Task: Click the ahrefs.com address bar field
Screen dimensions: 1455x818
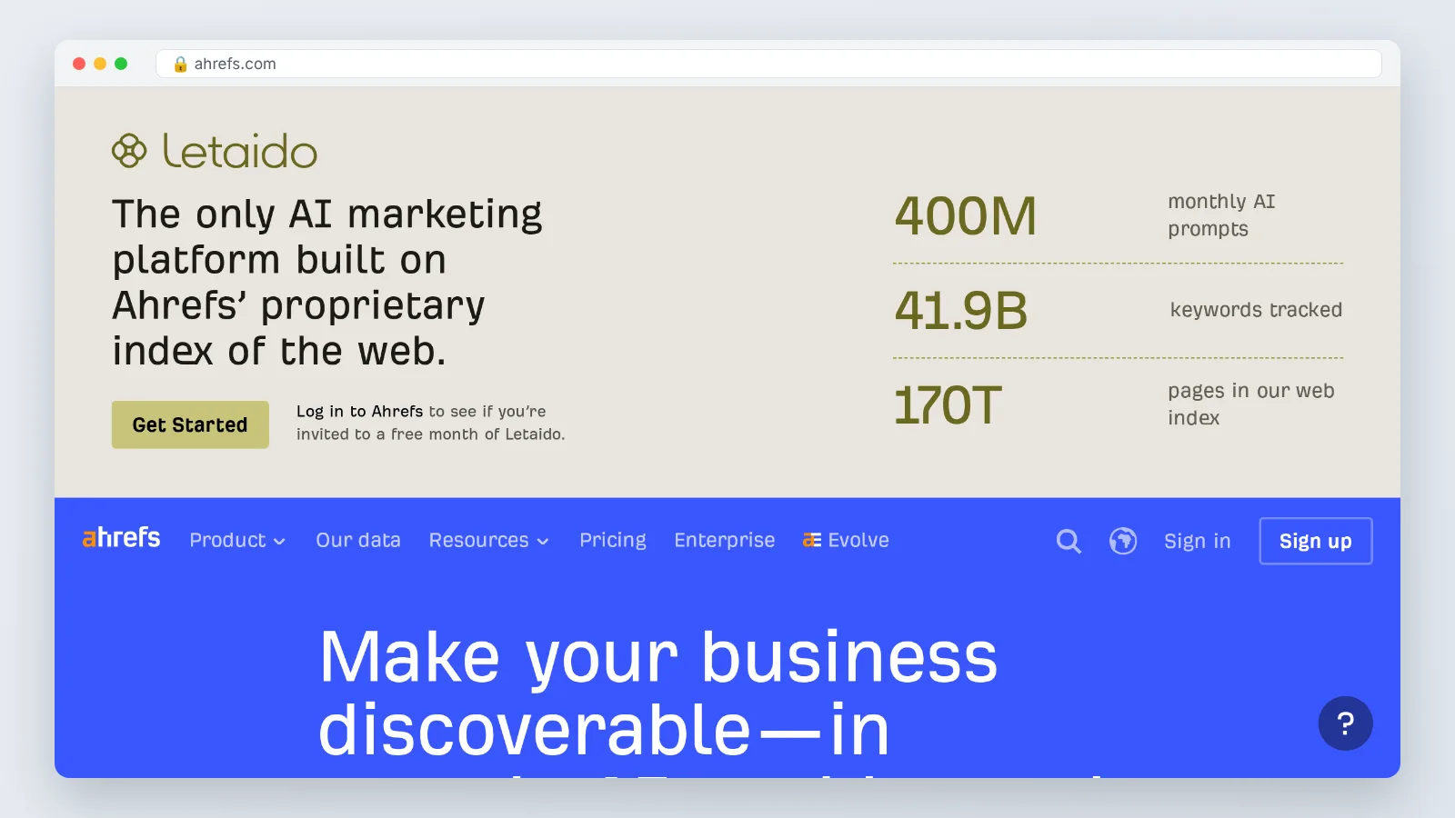Action: 768,64
